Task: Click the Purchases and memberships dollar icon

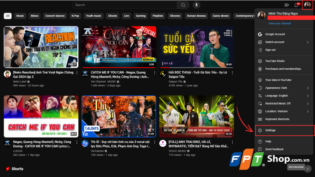Action: 260,69
